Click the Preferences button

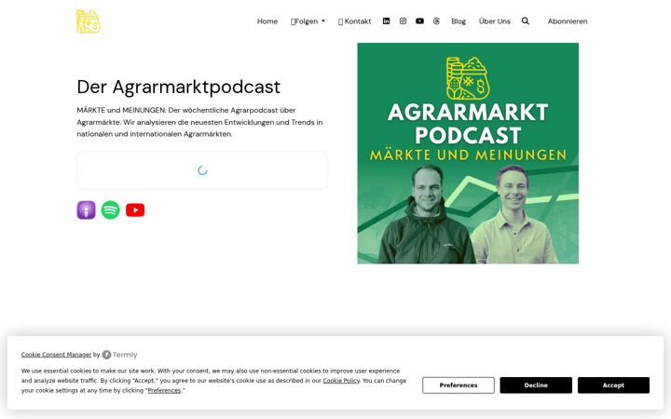(x=459, y=385)
